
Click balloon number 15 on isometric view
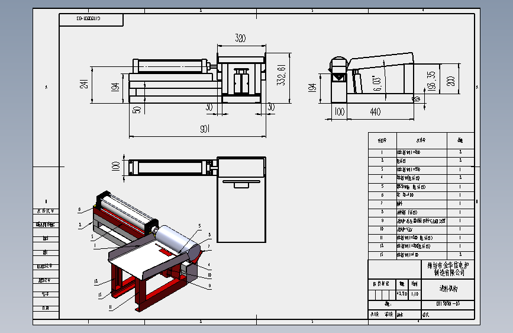pyautogui.click(x=100, y=295)
